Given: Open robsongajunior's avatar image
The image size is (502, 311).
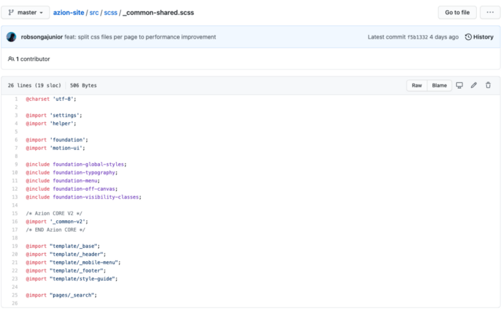Looking at the screenshot, I should 11,37.
